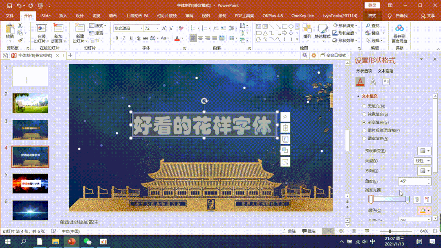441x248 pixels.
Task: Select Solid fill (纯色填充) radio
Action: (x=364, y=114)
